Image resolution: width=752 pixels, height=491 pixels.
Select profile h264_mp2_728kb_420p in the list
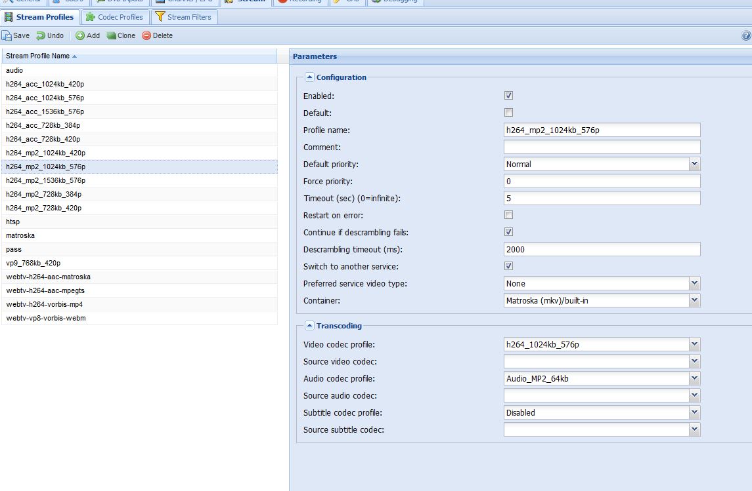click(139, 208)
